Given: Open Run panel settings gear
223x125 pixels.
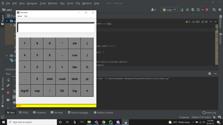Looking at the screenshot, I should (210, 74).
